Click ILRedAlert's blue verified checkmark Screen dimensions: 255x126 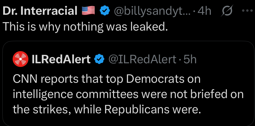(x=99, y=60)
